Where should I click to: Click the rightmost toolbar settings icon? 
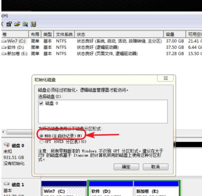33,24
